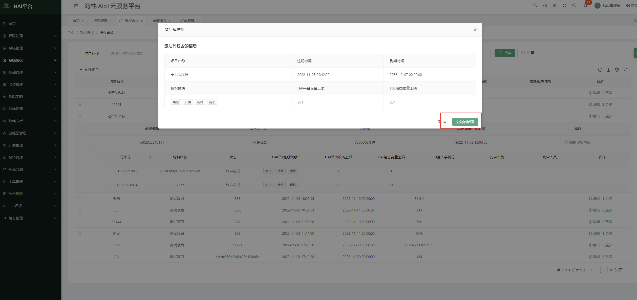Click the notification bell icon
637x300 pixels.
click(585, 6)
